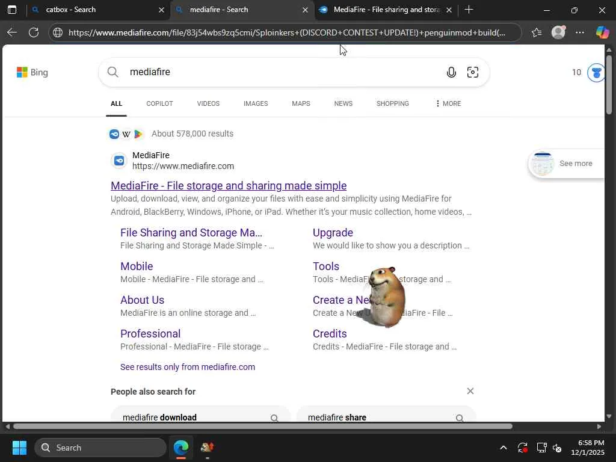Click the sync status tray icon
616x462 pixels.
pyautogui.click(x=523, y=448)
